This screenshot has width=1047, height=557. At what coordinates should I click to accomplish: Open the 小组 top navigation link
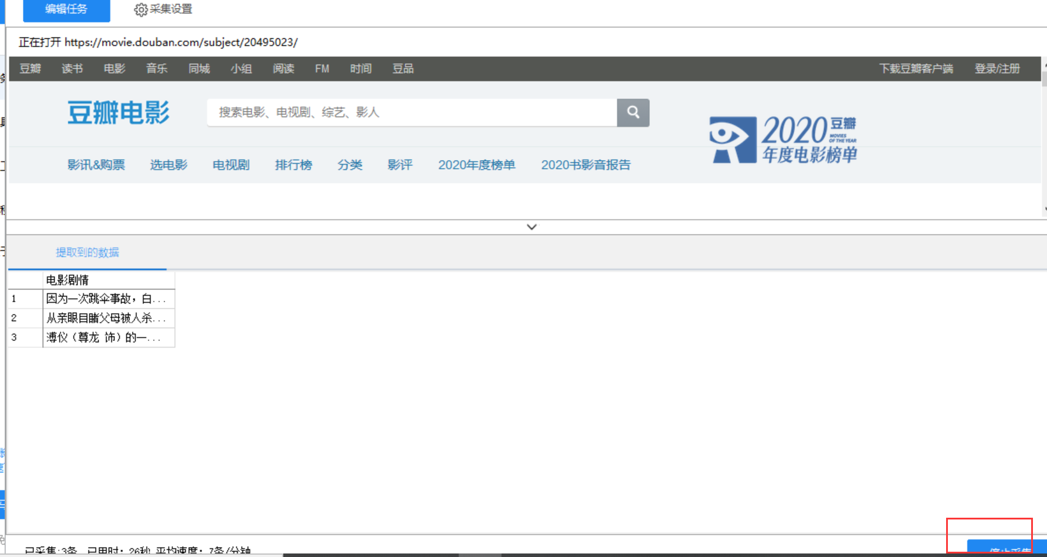241,69
